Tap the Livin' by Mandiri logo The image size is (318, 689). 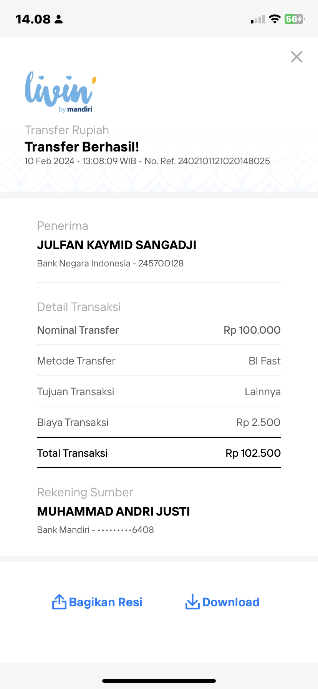point(61,92)
